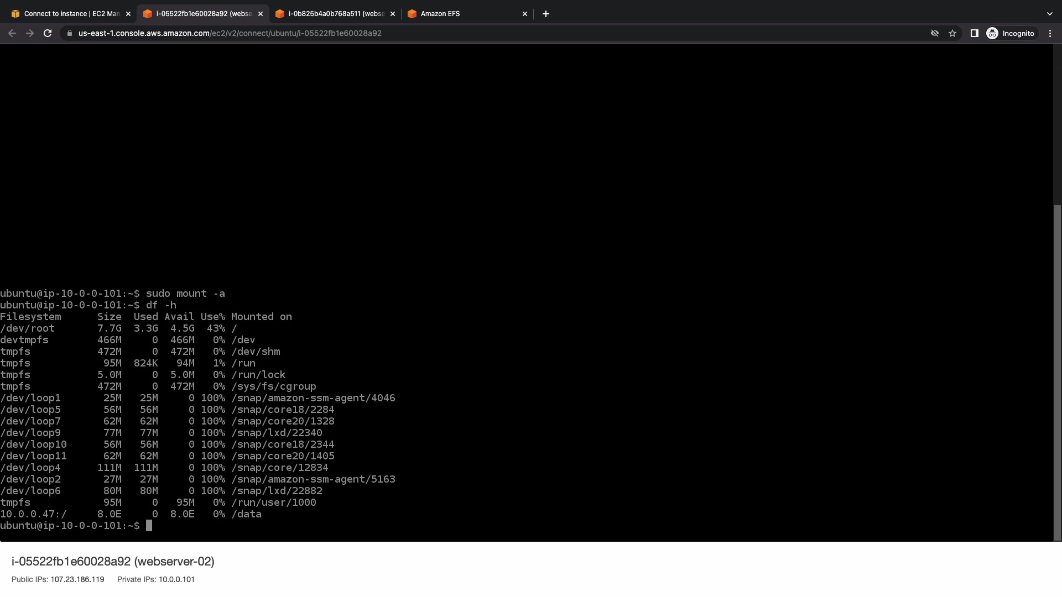
Task: Open Chrome three-dot menu
Action: click(x=1050, y=33)
